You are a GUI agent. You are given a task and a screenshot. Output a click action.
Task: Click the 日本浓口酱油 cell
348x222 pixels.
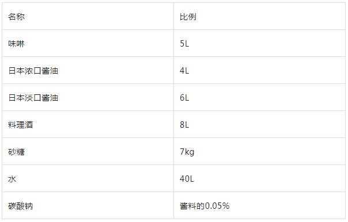[88, 70]
